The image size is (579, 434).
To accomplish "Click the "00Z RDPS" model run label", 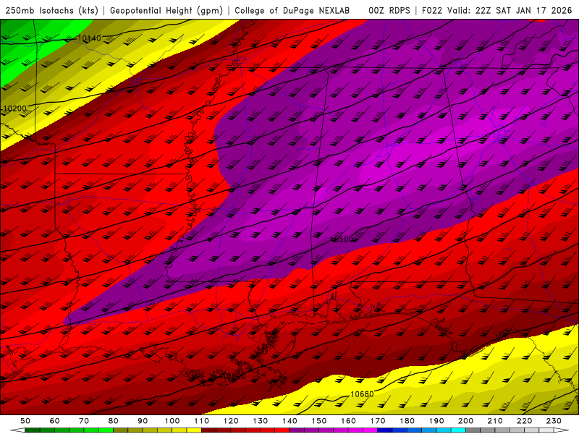I will (x=389, y=11).
